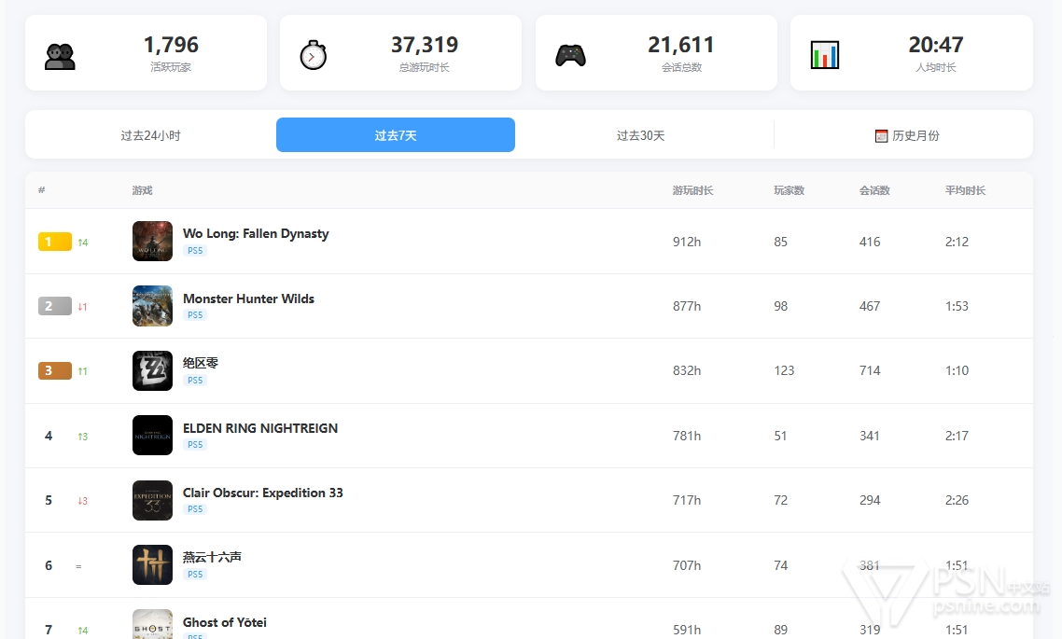This screenshot has height=639, width=1062.
Task: Click the active players people icon
Action: (x=60, y=56)
